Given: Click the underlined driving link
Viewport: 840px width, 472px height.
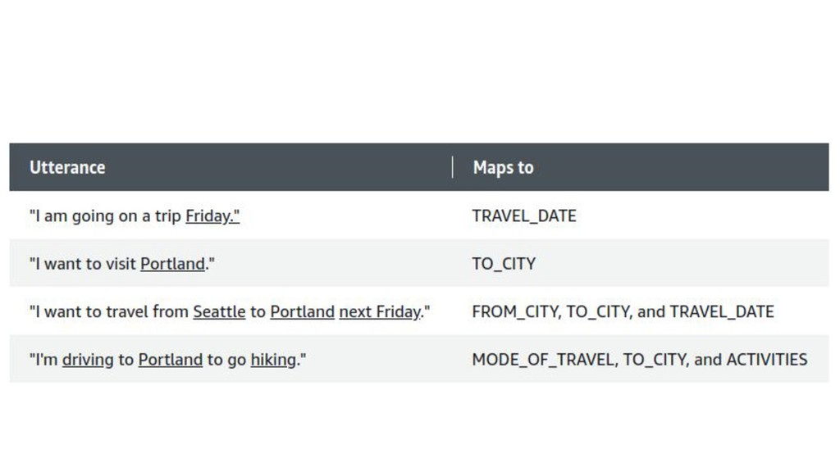Looking at the screenshot, I should click(x=88, y=360).
